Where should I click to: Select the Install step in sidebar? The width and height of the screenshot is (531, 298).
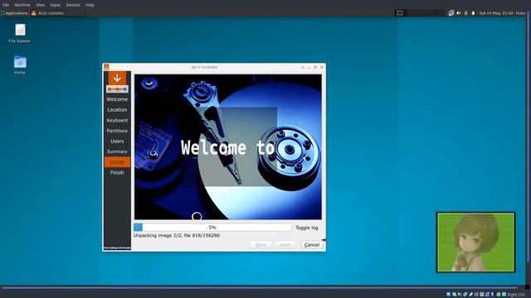click(x=117, y=162)
